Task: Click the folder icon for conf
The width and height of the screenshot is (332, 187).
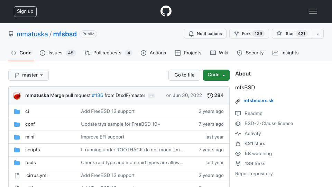Action: (17, 124)
